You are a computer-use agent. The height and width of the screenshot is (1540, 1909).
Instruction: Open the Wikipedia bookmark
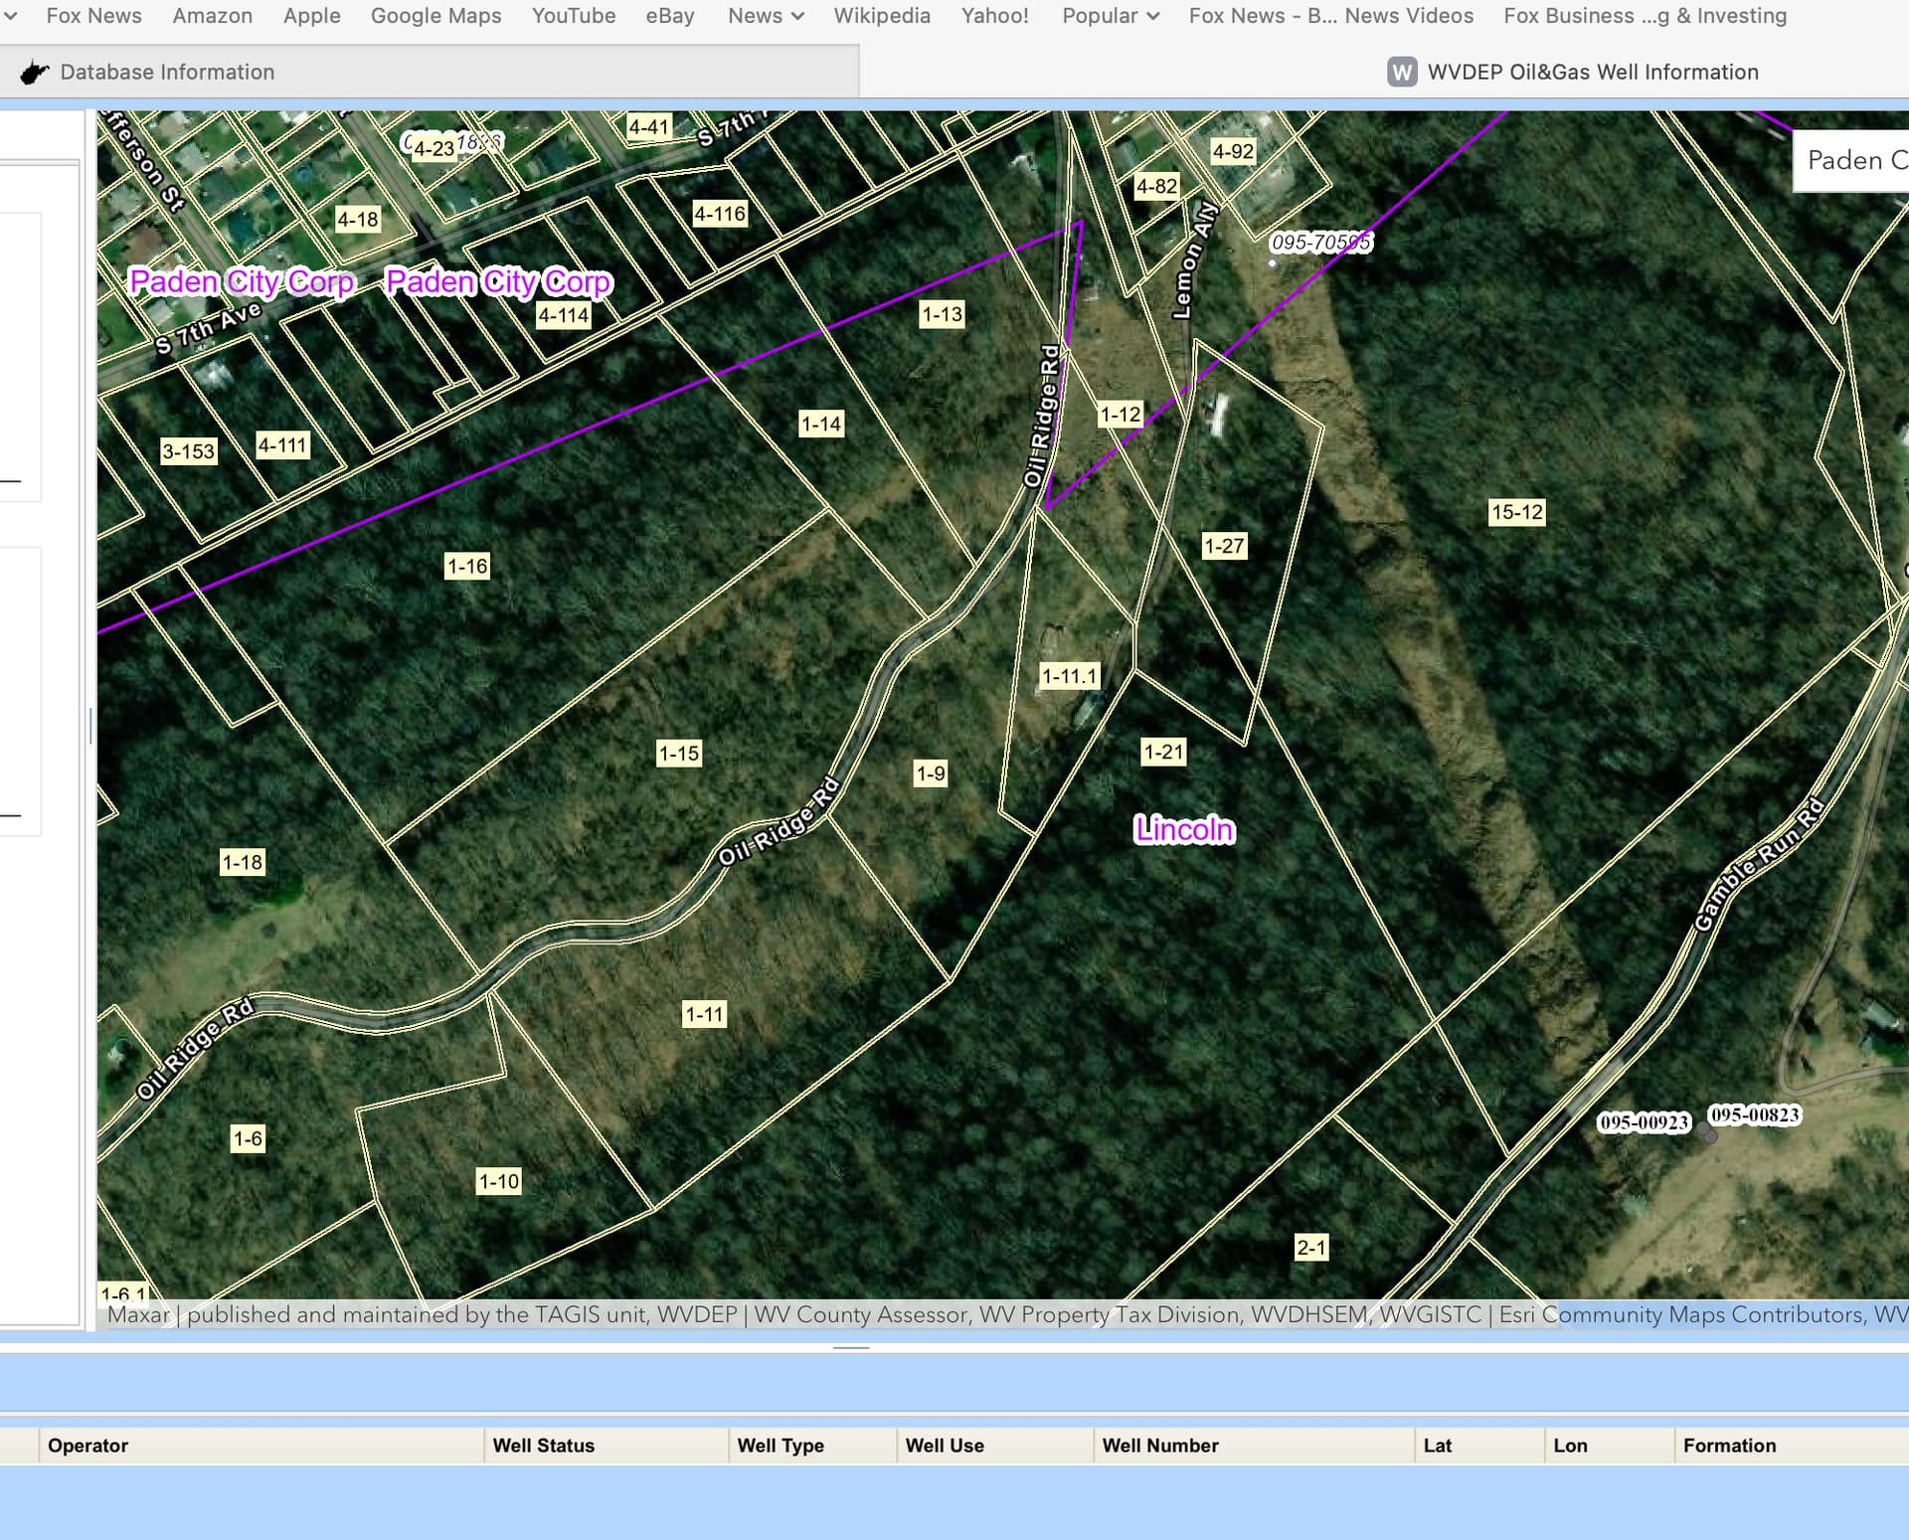click(882, 16)
